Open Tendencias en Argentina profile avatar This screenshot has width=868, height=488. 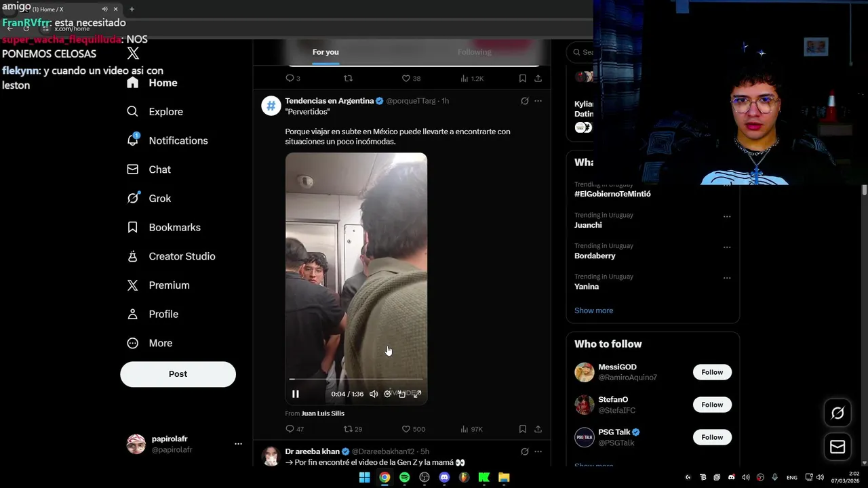point(271,106)
